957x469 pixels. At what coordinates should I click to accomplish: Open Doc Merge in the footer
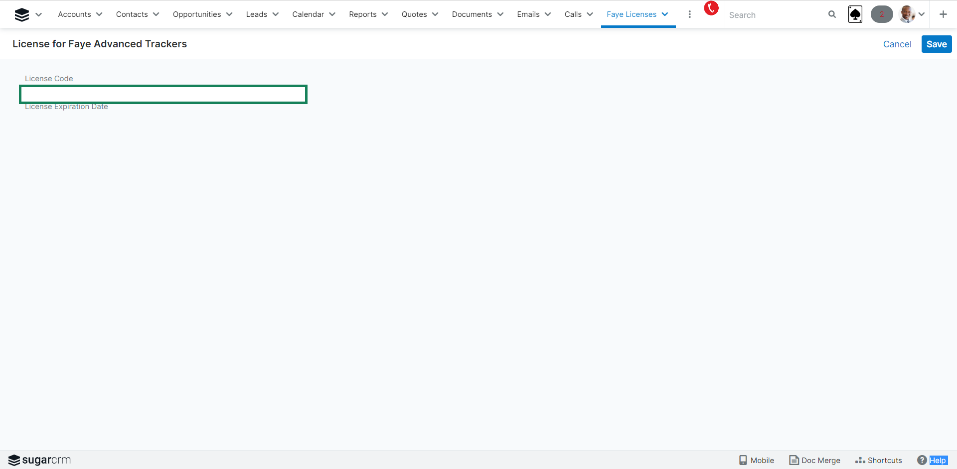tap(815, 460)
